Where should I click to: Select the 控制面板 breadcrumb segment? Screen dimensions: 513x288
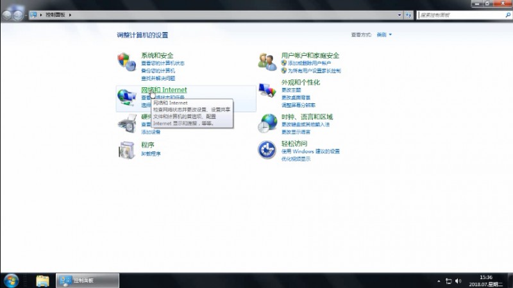pyautogui.click(x=55, y=15)
